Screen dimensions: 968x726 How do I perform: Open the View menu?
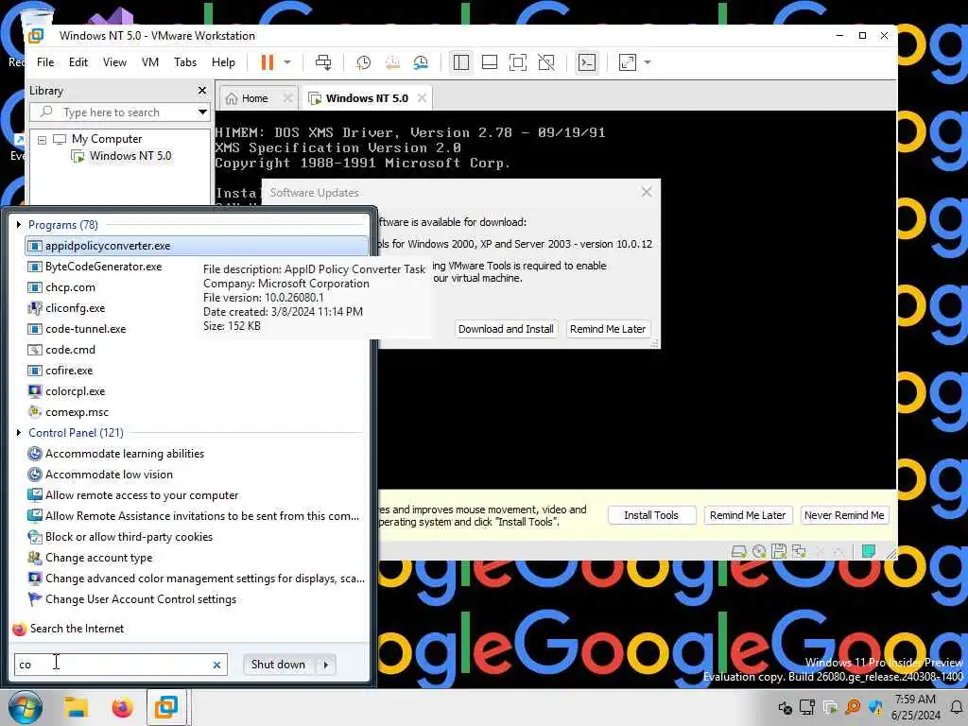pos(114,62)
